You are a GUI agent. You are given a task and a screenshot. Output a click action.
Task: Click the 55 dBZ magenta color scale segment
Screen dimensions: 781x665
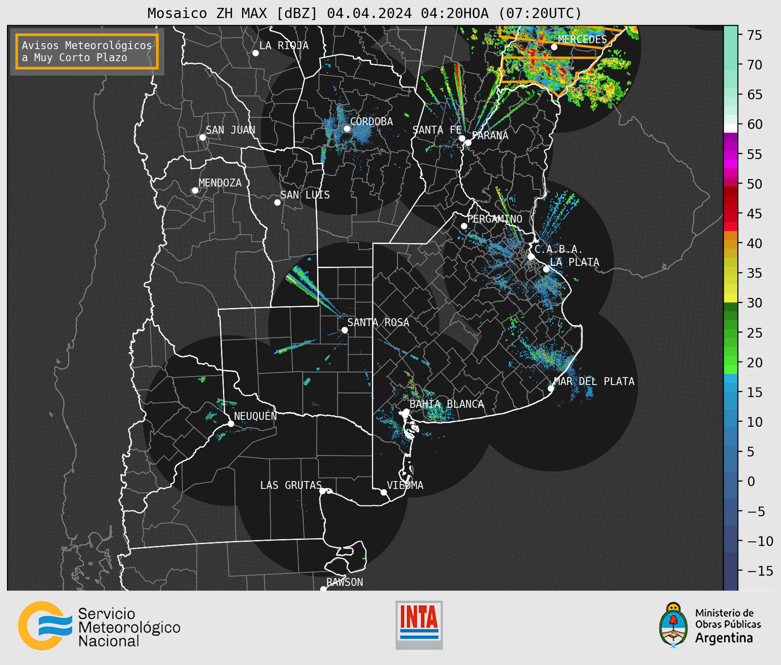coord(731,154)
